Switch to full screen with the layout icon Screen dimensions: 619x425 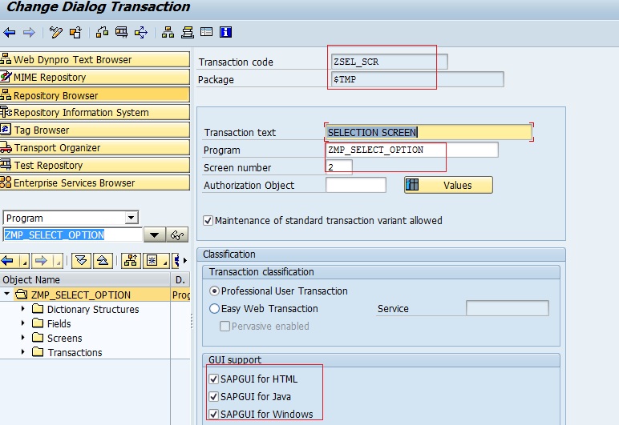coord(206,32)
